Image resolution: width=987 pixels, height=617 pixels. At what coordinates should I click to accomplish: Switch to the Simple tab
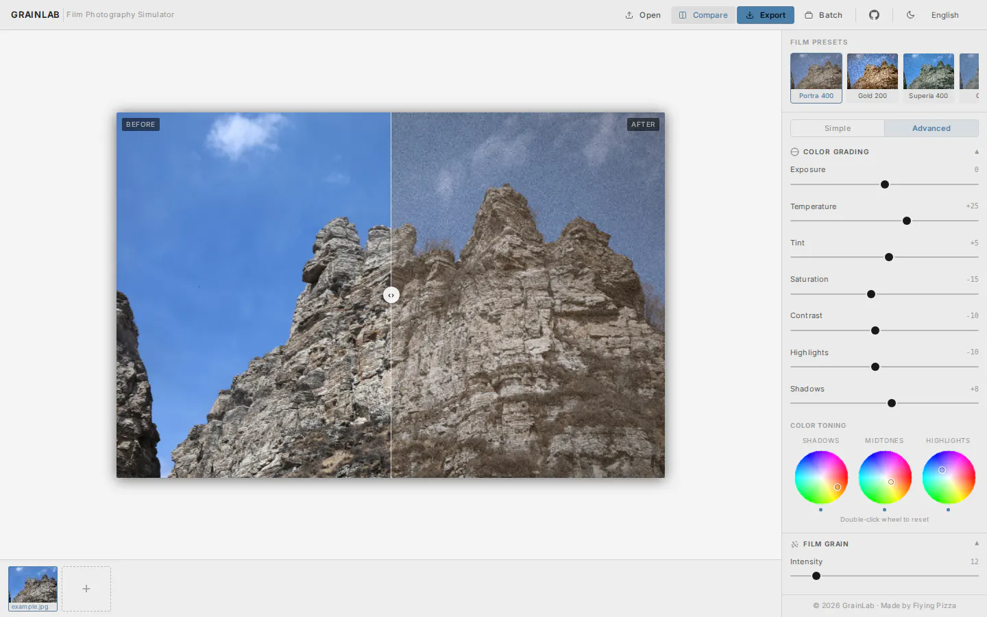[838, 128]
